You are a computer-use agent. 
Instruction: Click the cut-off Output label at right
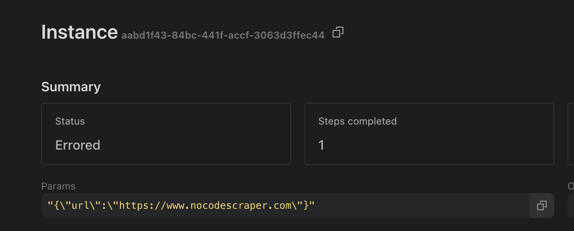coord(571,186)
